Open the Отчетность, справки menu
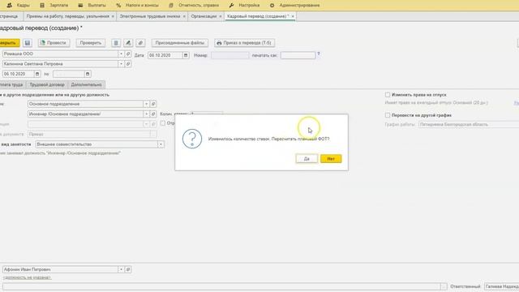This screenshot has height=292, width=519. point(194,6)
